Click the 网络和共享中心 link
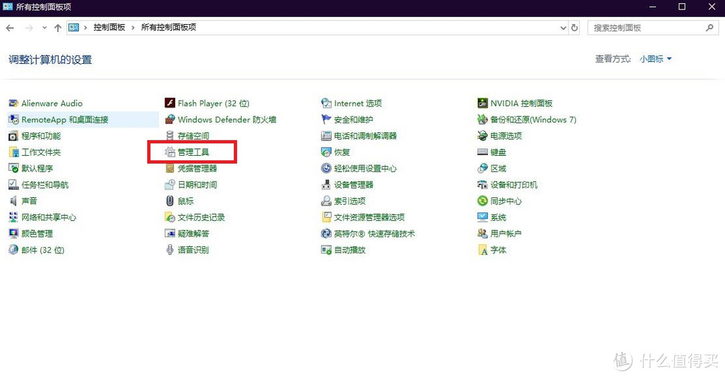The image size is (725, 378). pyautogui.click(x=48, y=218)
